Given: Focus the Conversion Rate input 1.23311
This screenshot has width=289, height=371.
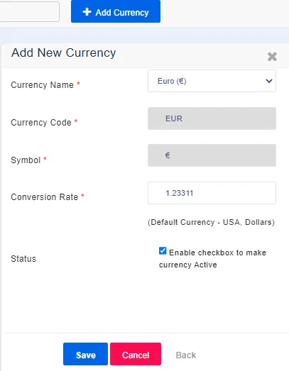Looking at the screenshot, I should point(212,193).
